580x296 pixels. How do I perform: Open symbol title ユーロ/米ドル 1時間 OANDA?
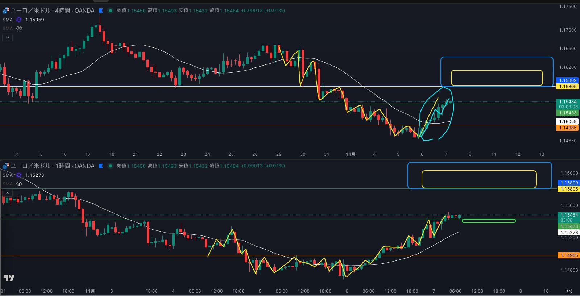tap(53, 166)
